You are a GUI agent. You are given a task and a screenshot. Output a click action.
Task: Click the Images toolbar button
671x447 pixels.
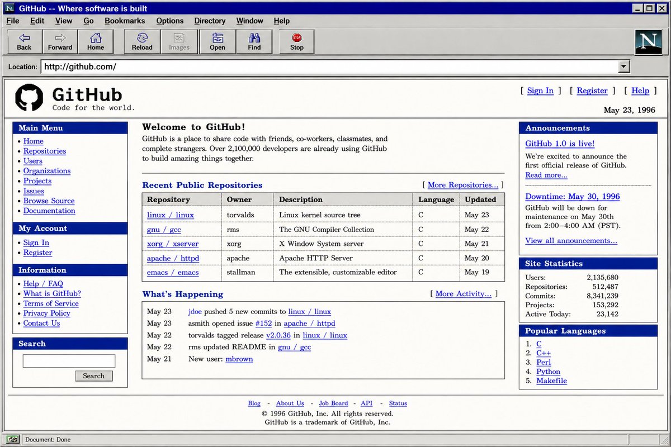(x=179, y=41)
